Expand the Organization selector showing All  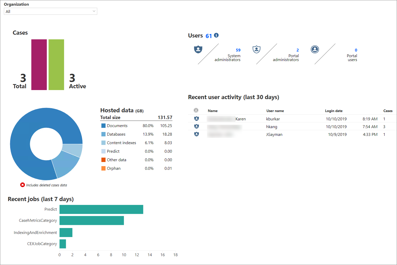pos(50,11)
